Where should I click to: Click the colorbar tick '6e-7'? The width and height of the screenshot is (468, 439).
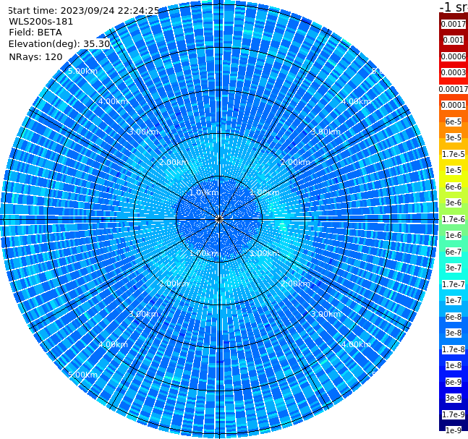point(454,252)
